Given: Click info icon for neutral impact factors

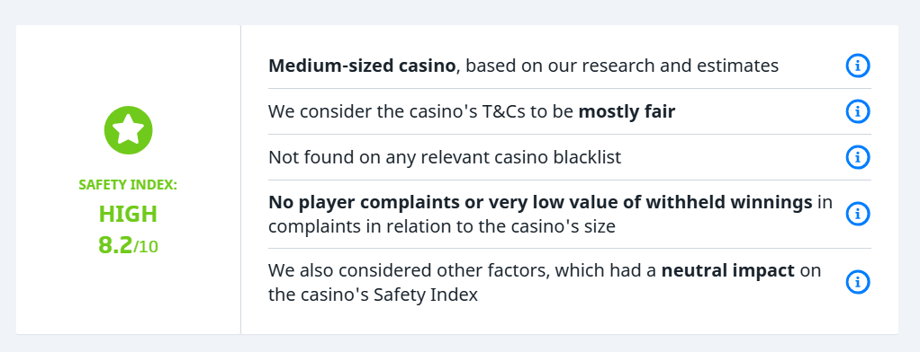Looking at the screenshot, I should point(857,282).
